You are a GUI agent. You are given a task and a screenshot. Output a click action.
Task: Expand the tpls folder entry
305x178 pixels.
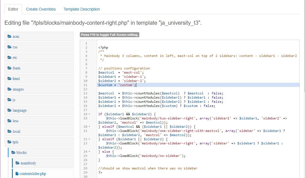tap(15, 142)
